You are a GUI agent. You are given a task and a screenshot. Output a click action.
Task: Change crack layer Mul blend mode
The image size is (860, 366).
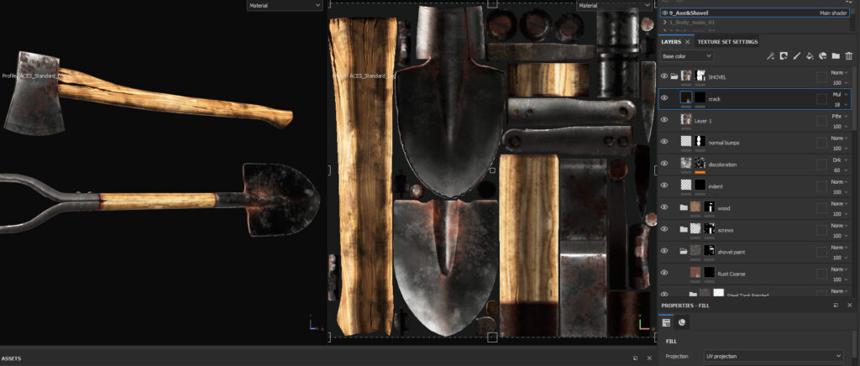(839, 94)
